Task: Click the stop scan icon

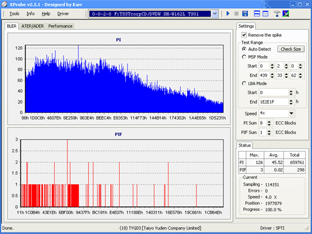Action: tap(236, 14)
